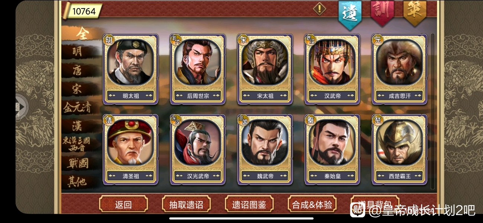This screenshot has width=483, height=223.
Task: Open the red 訓 ribbon banner
Action: (x=382, y=12)
